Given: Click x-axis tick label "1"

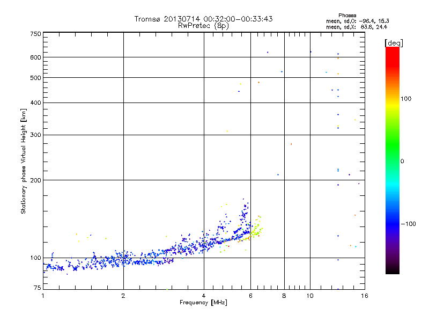Looking at the screenshot, I should point(43,296).
